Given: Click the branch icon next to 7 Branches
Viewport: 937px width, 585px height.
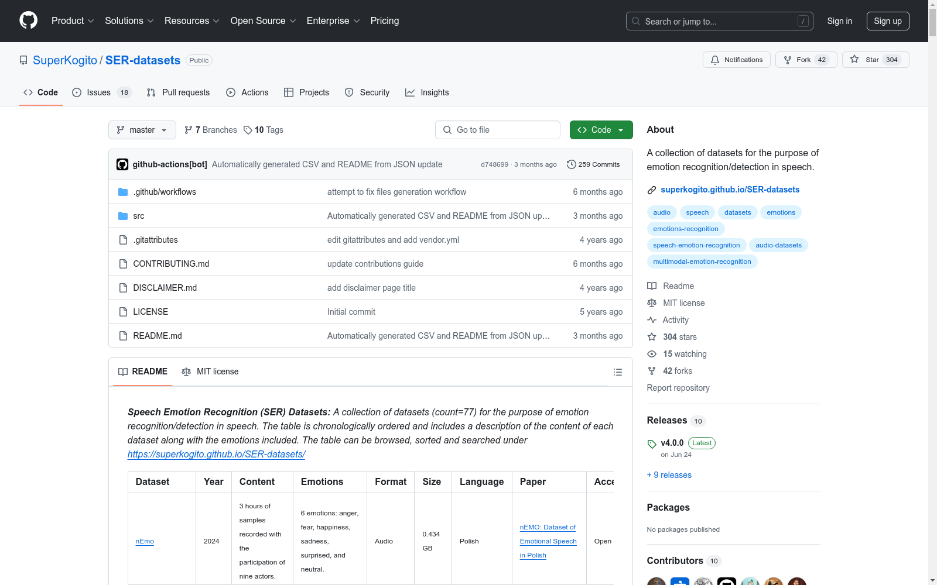Looking at the screenshot, I should click(189, 130).
